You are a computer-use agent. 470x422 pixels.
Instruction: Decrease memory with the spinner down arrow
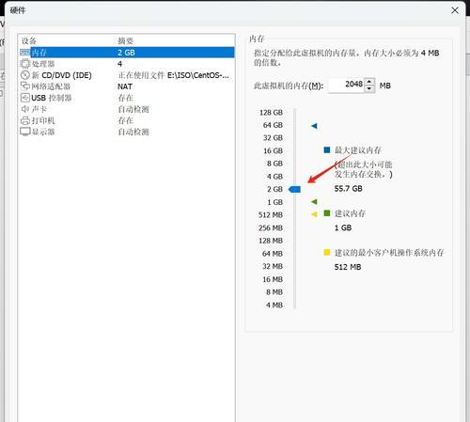(x=369, y=88)
